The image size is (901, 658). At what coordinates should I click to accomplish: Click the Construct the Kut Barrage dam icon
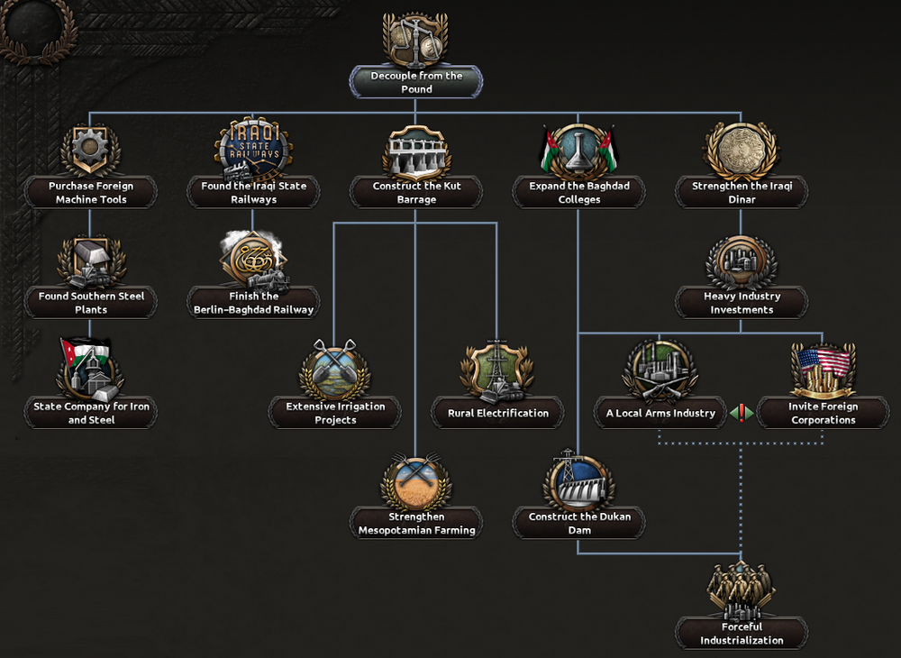click(415, 148)
